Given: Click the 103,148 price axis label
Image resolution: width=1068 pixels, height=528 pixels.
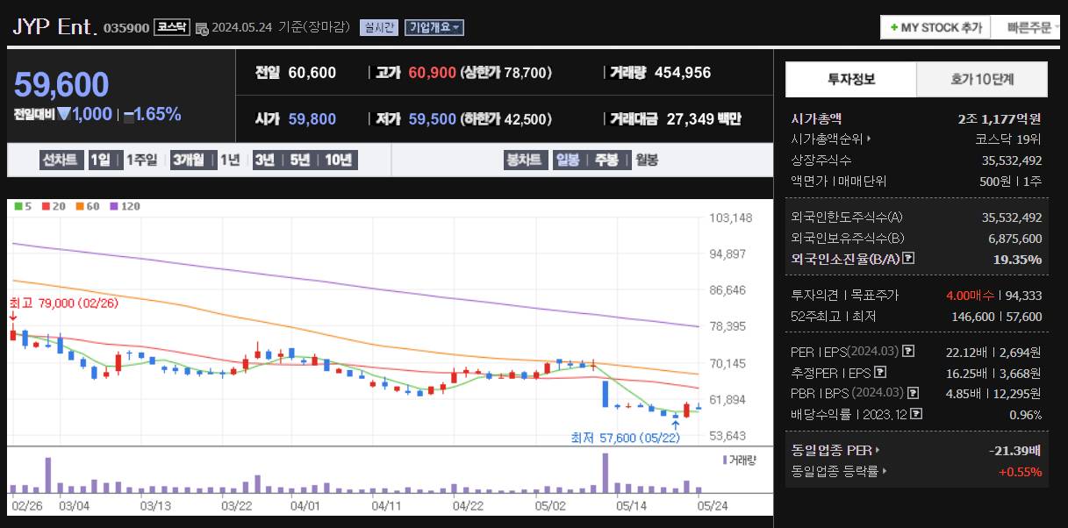Looking at the screenshot, I should 731,218.
